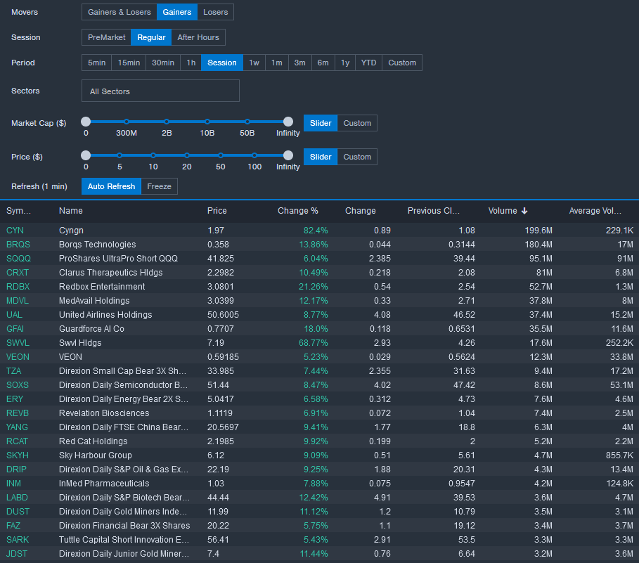This screenshot has width=639, height=563.
Task: Click the Price slider minimum handle
Action: click(x=86, y=155)
